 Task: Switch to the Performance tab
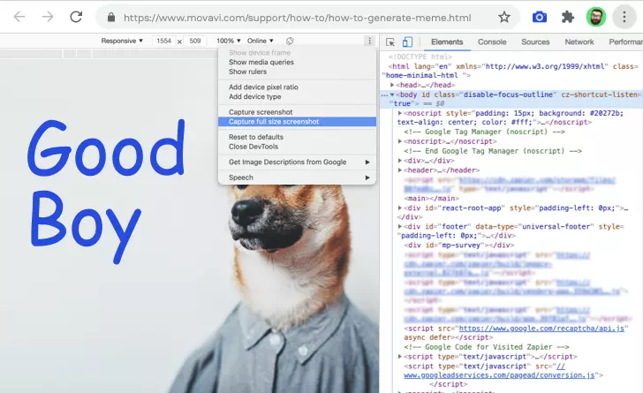[625, 42]
